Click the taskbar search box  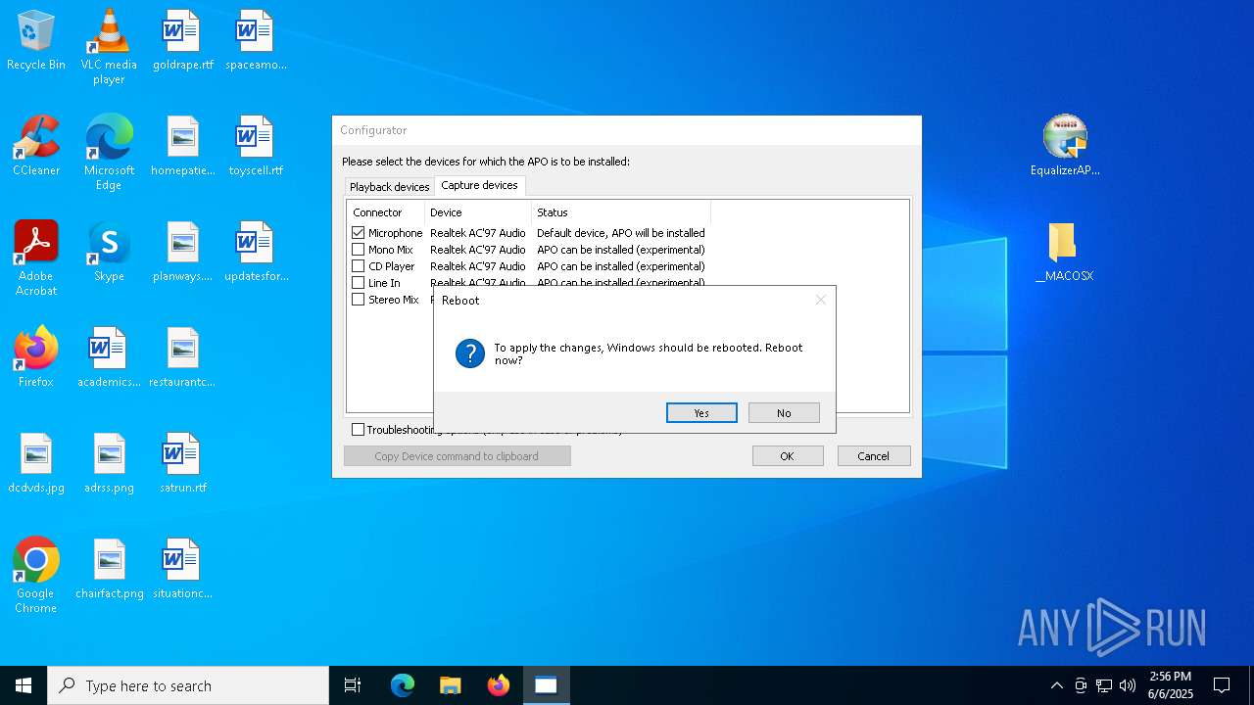click(x=188, y=685)
